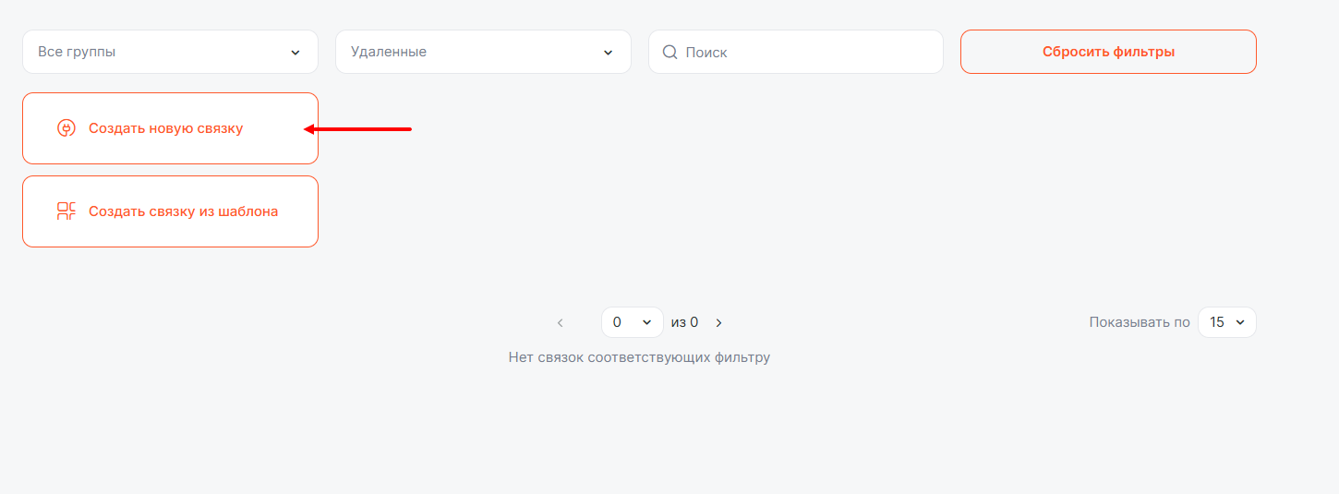Click the "из 0" page count text
This screenshot has height=494, width=1339.
[684, 322]
